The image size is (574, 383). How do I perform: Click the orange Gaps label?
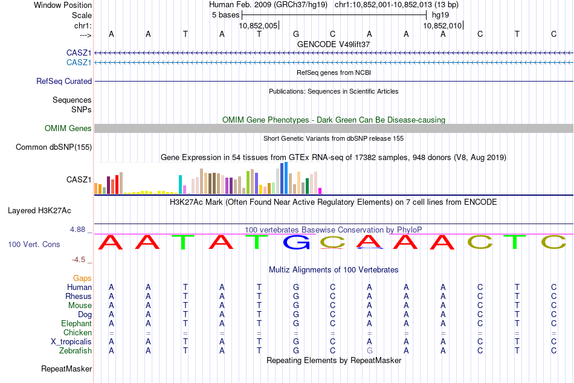coord(82,278)
